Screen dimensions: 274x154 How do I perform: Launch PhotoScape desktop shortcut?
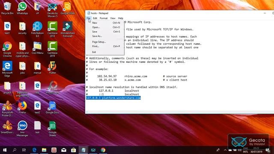[x=52, y=88]
